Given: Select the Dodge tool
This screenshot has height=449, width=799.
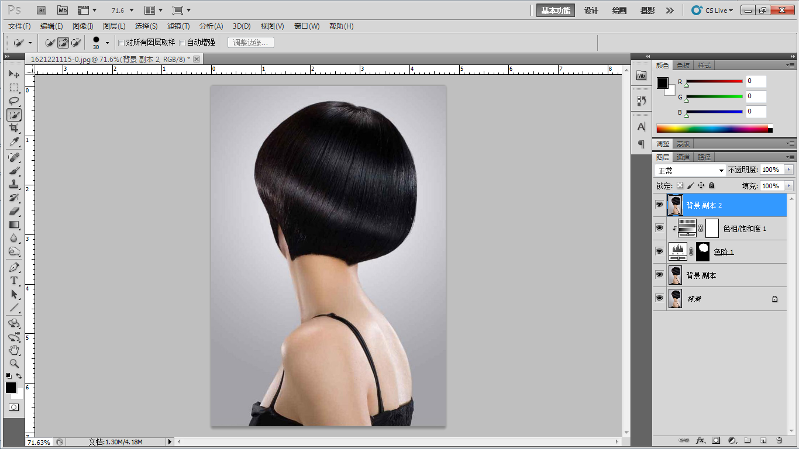Looking at the screenshot, I should tap(14, 251).
